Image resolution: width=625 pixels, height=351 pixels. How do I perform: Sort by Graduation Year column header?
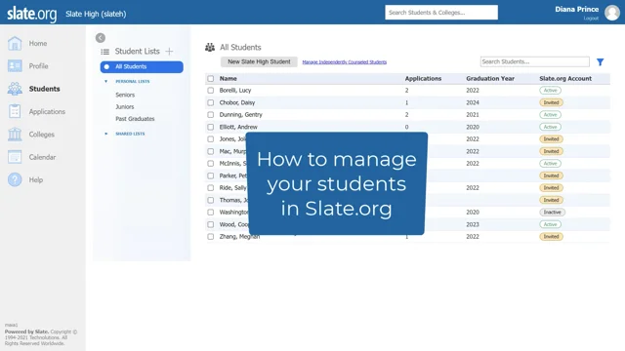[x=490, y=79]
